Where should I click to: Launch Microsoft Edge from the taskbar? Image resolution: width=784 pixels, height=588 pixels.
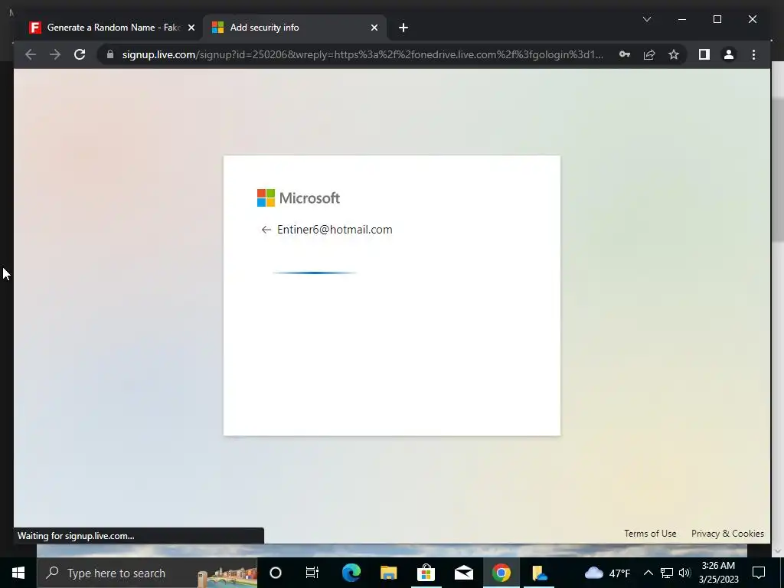[x=351, y=573]
